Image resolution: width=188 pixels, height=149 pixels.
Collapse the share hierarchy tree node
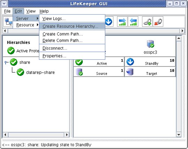tap(6, 62)
